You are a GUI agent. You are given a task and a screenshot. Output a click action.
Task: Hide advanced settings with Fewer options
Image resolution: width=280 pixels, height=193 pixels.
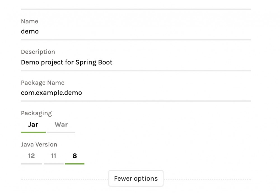[x=136, y=178]
